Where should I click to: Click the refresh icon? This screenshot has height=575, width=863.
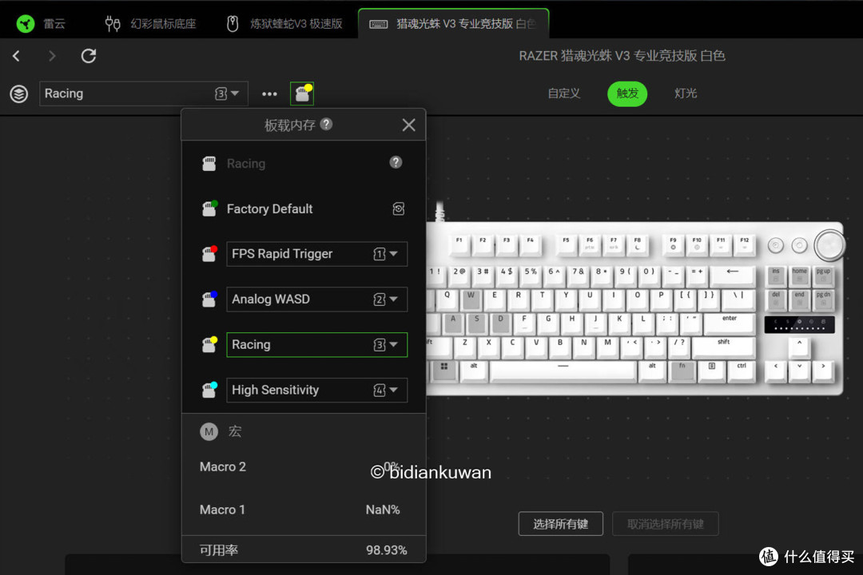89,56
